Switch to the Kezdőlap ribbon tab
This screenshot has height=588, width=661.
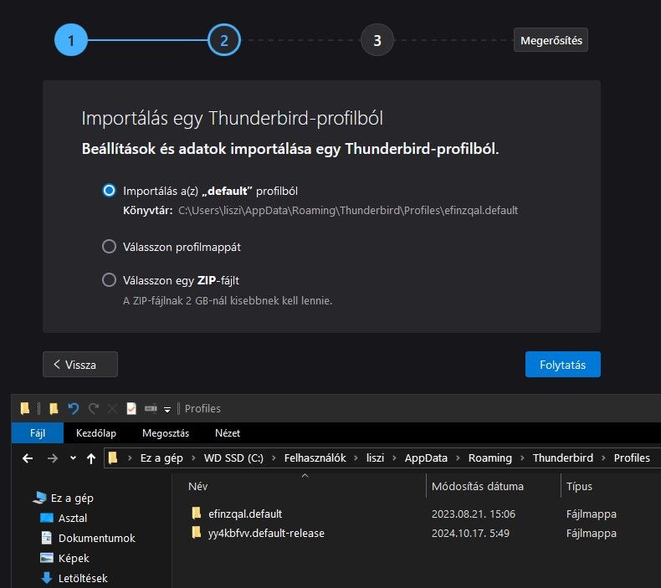click(x=96, y=433)
